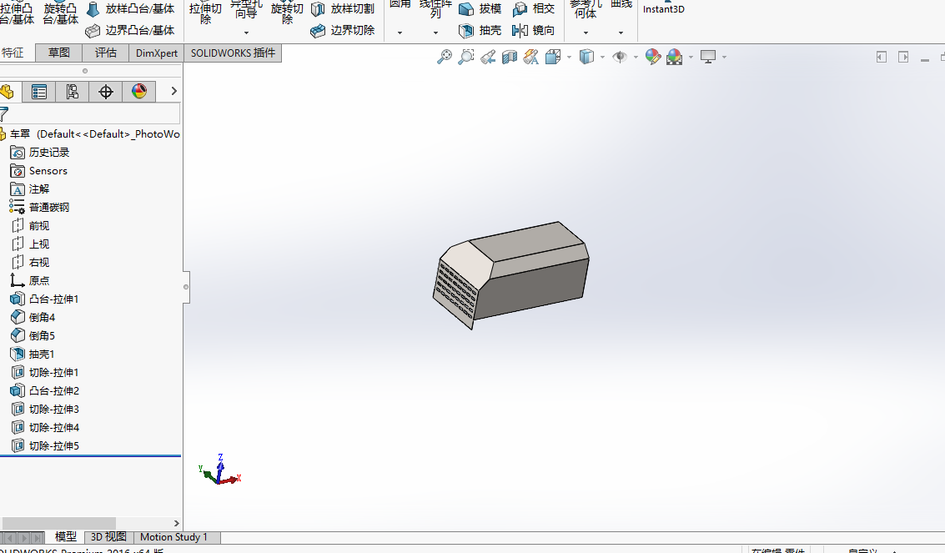Select the Boundary Boss/Base tool (边界凸台/基体)

click(x=131, y=30)
